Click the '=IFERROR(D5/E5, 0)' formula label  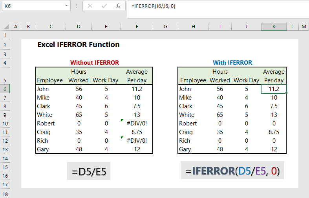click(232, 170)
